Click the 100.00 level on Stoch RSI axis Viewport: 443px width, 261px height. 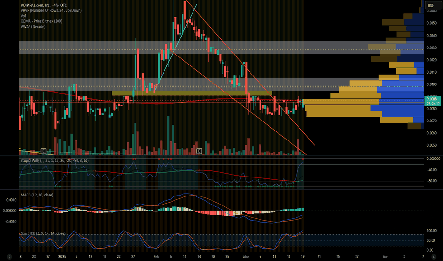coord(432,231)
